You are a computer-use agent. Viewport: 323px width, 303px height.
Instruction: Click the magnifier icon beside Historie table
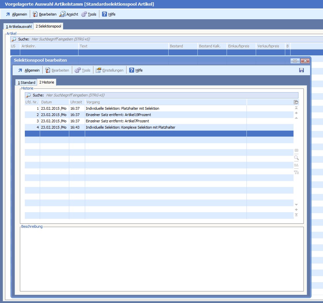pos(296,158)
